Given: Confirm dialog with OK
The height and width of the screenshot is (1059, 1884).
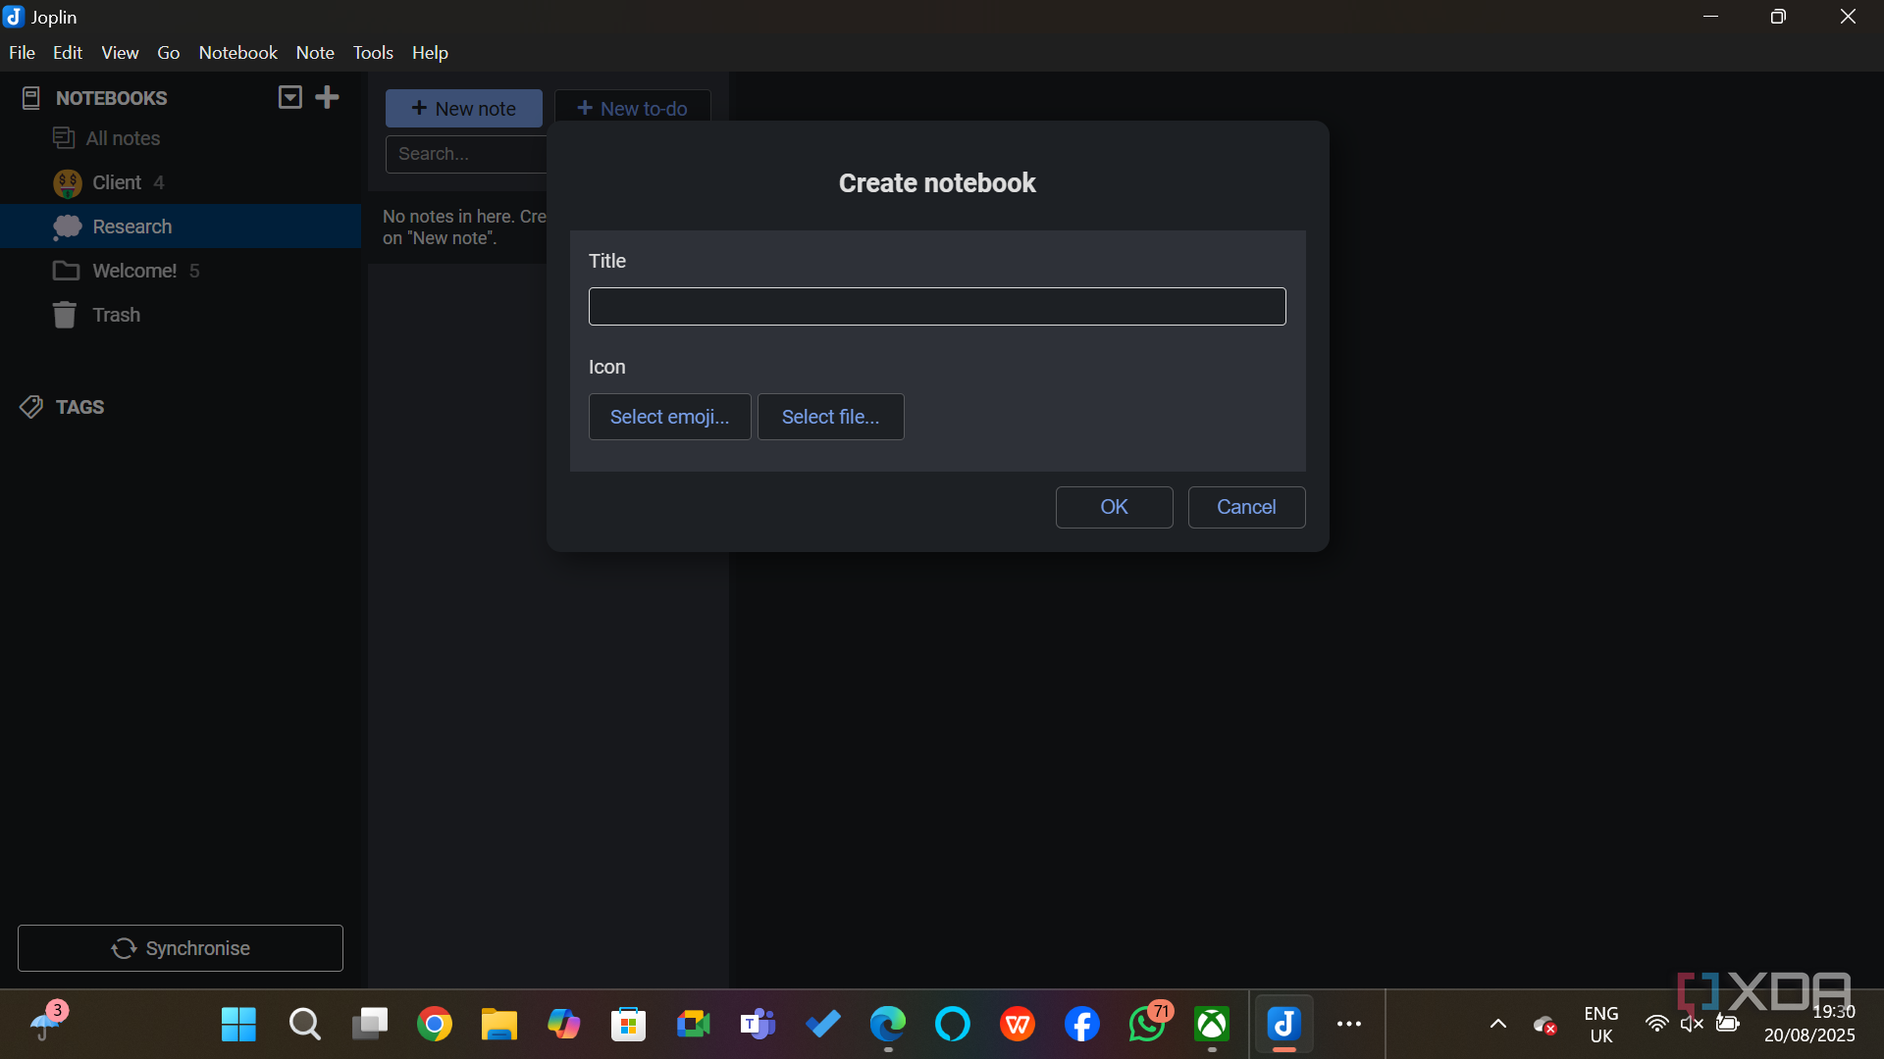Looking at the screenshot, I should point(1114,507).
